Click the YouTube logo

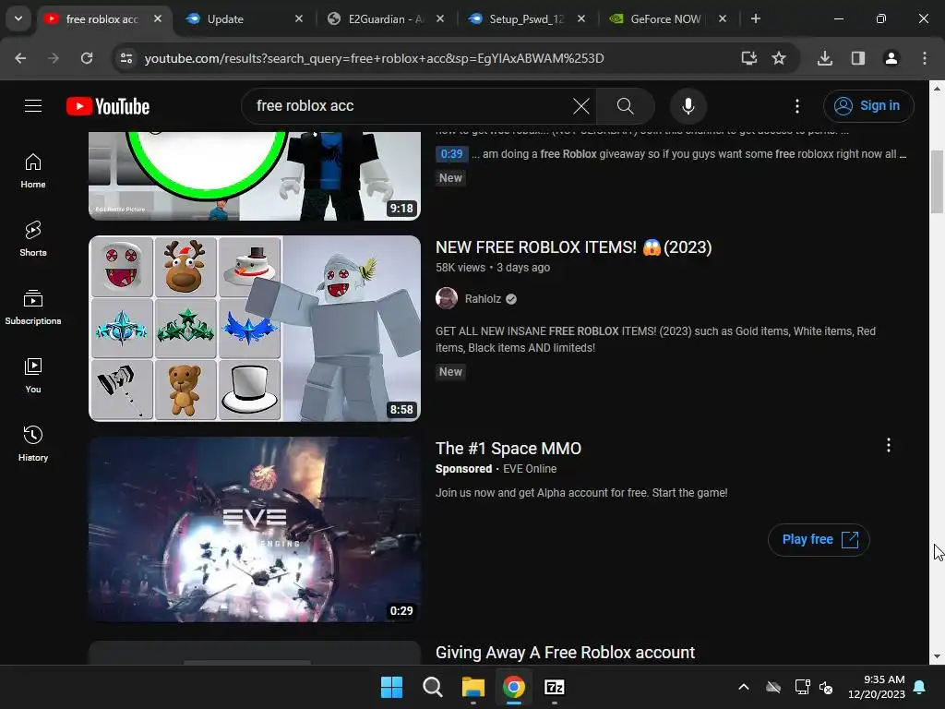[x=108, y=106]
